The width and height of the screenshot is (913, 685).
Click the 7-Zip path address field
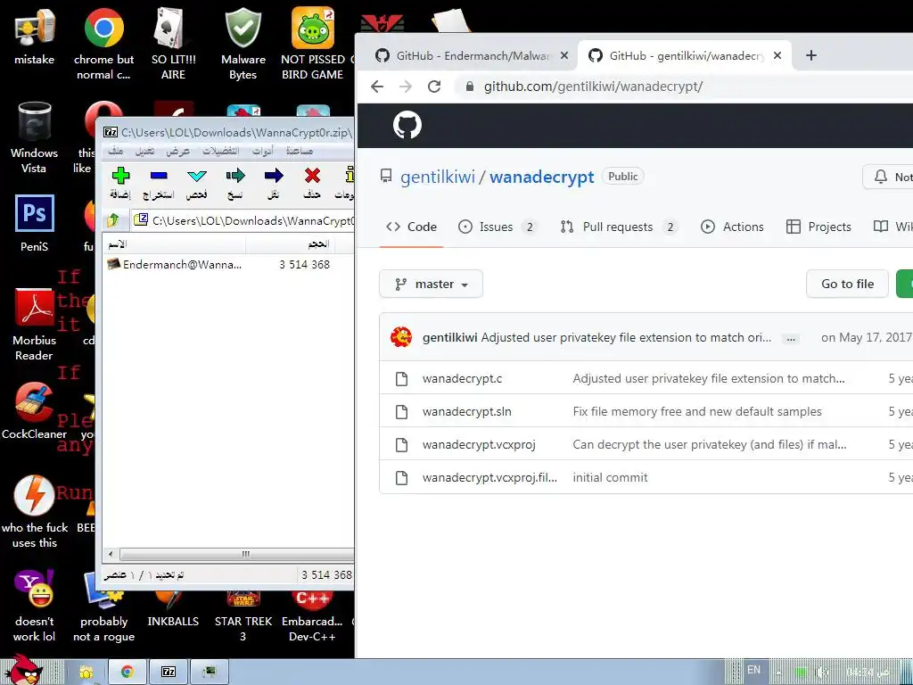[x=243, y=220]
